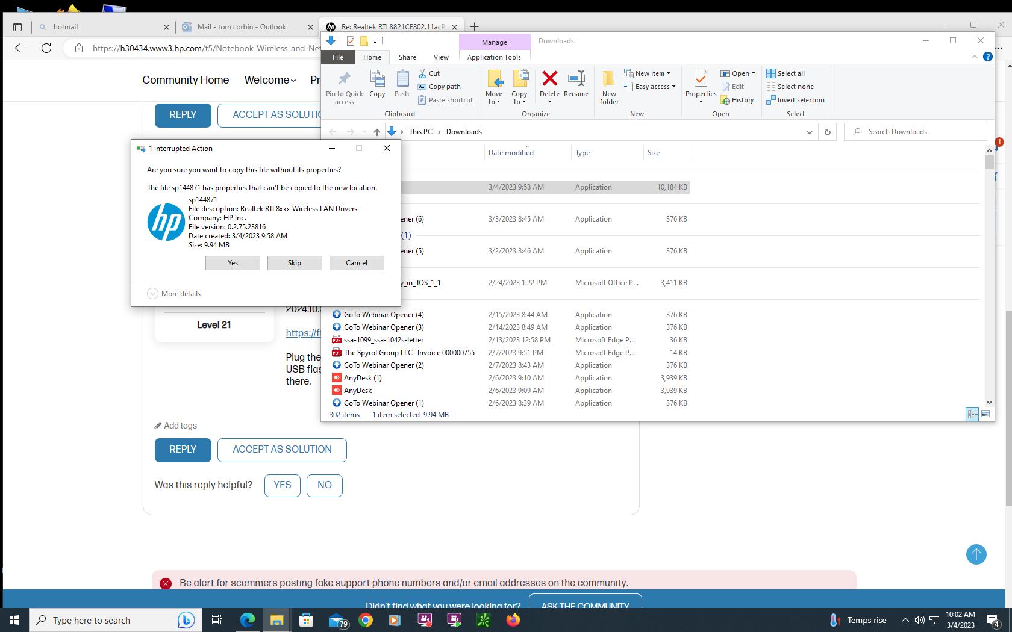This screenshot has width=1012, height=632.
Task: Open Properties for the selected file
Action: pyautogui.click(x=700, y=86)
